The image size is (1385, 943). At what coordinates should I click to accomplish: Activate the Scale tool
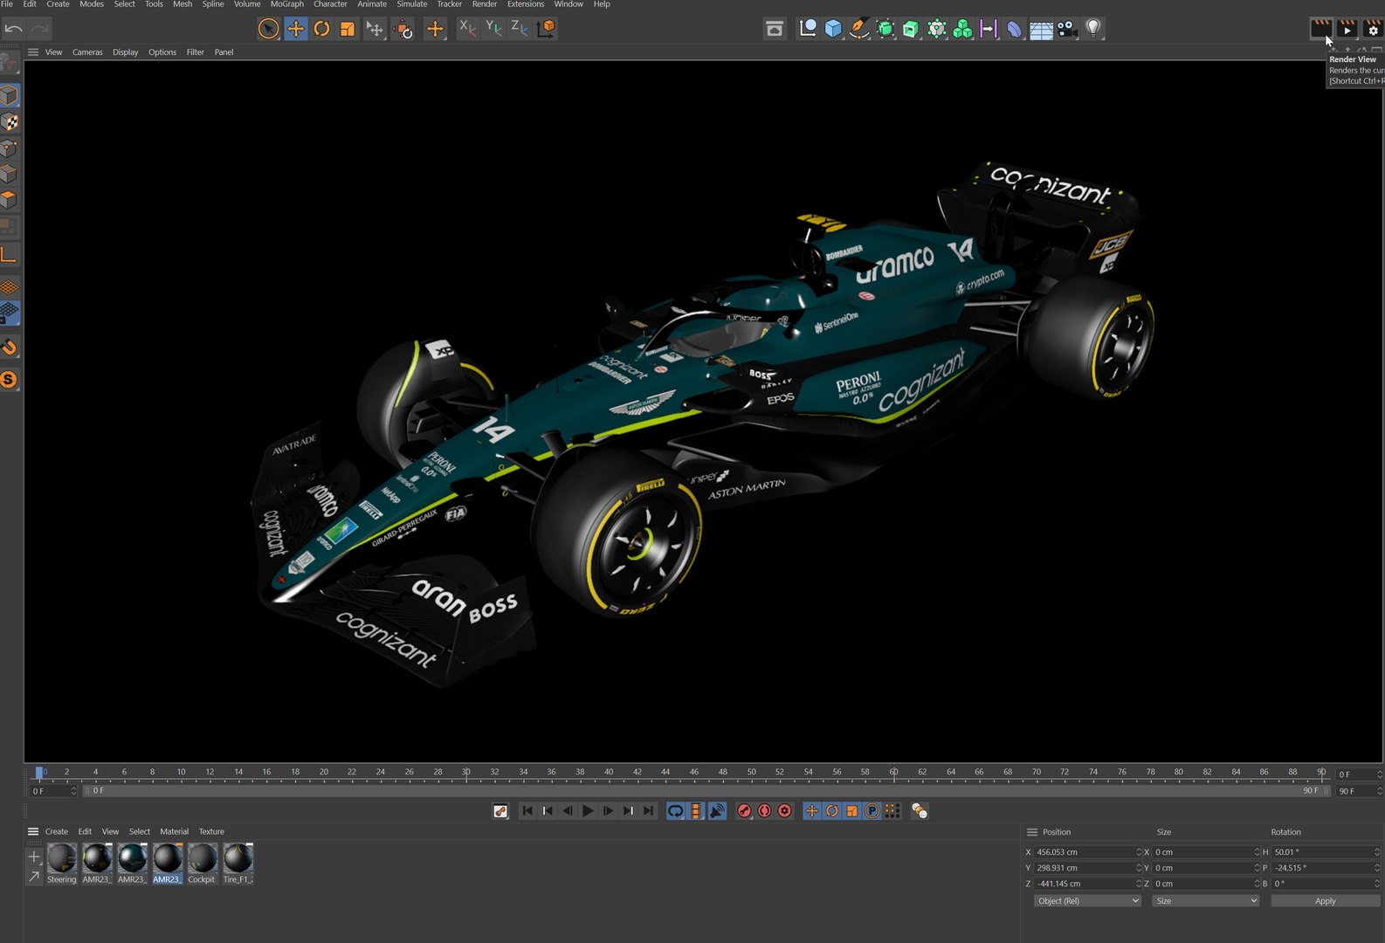(348, 29)
